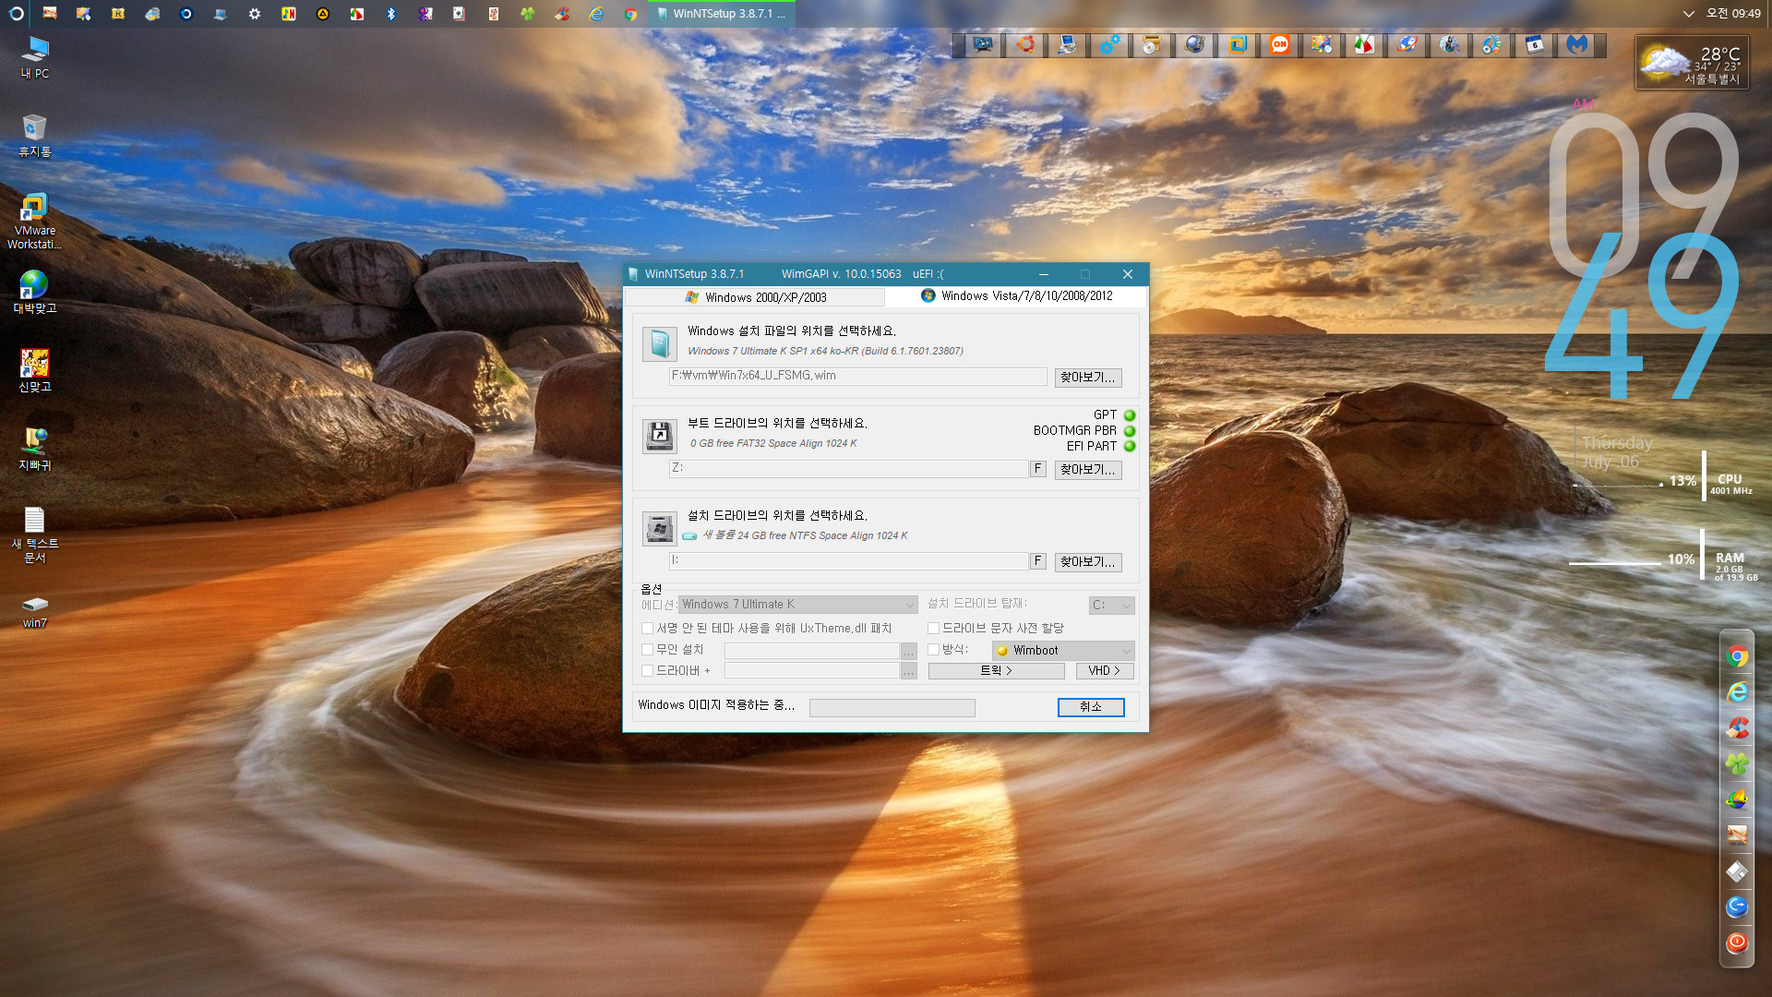This screenshot has height=997, width=1772.
Task: Click the image applying progress bar
Action: tap(892, 708)
